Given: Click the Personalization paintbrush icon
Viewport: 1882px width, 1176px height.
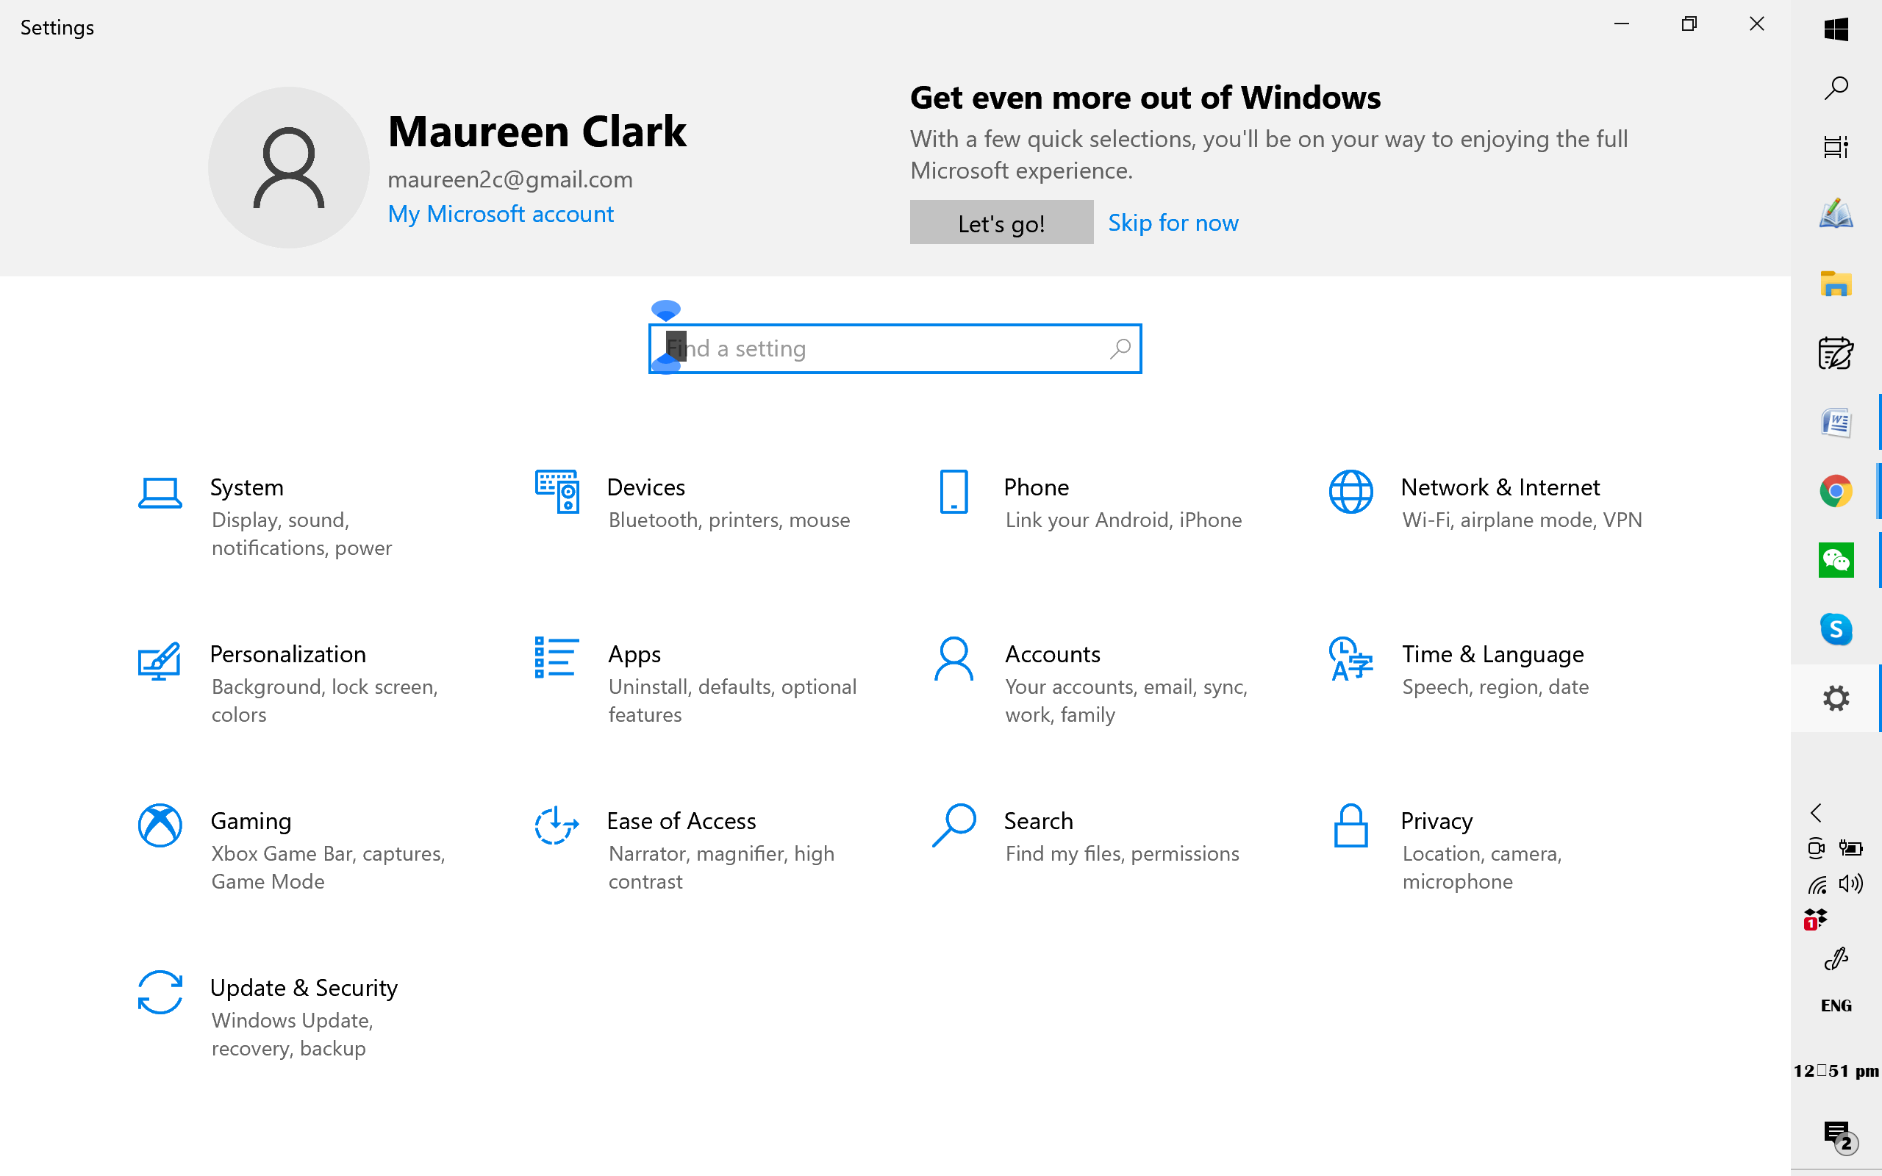Looking at the screenshot, I should [x=160, y=660].
